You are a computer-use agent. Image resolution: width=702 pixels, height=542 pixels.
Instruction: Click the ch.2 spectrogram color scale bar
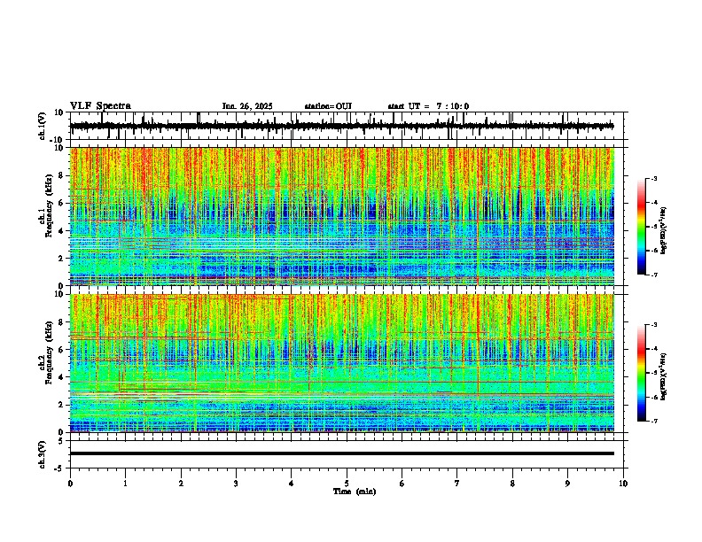point(642,373)
